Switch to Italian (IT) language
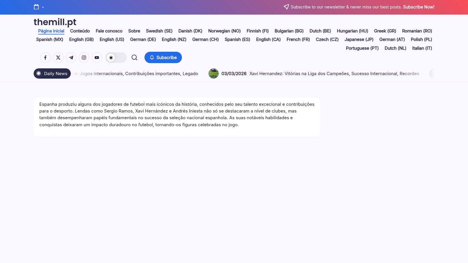The height and width of the screenshot is (263, 468). point(422,48)
